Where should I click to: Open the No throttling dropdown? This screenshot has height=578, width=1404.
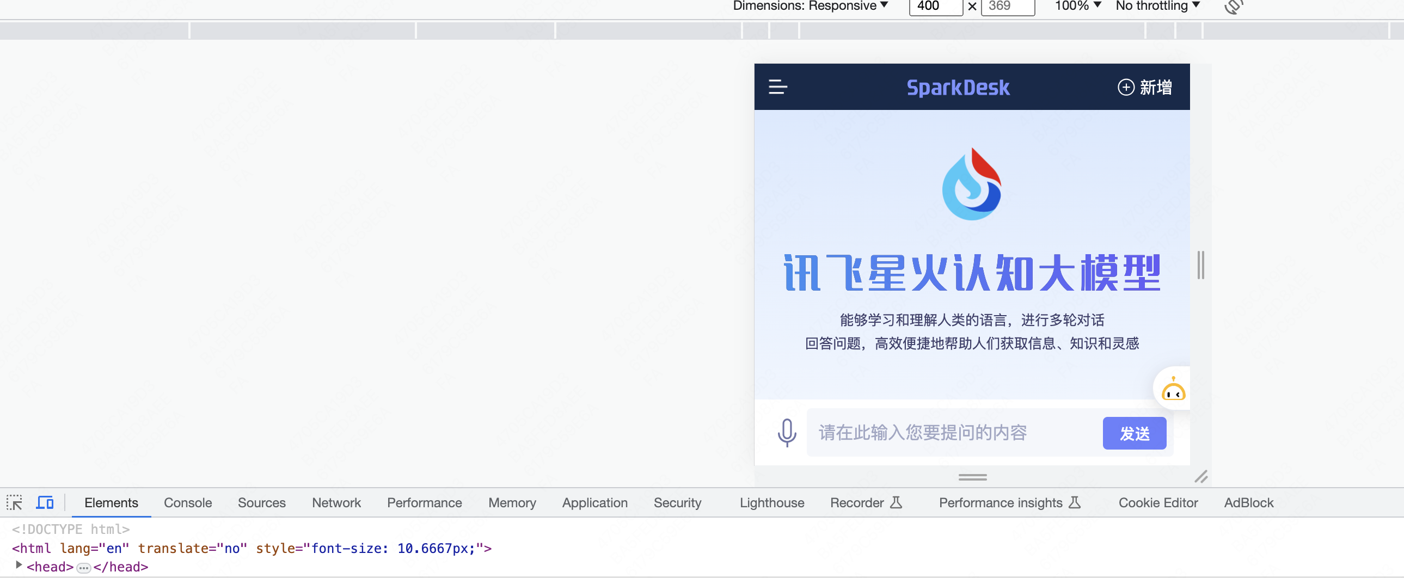1157,6
